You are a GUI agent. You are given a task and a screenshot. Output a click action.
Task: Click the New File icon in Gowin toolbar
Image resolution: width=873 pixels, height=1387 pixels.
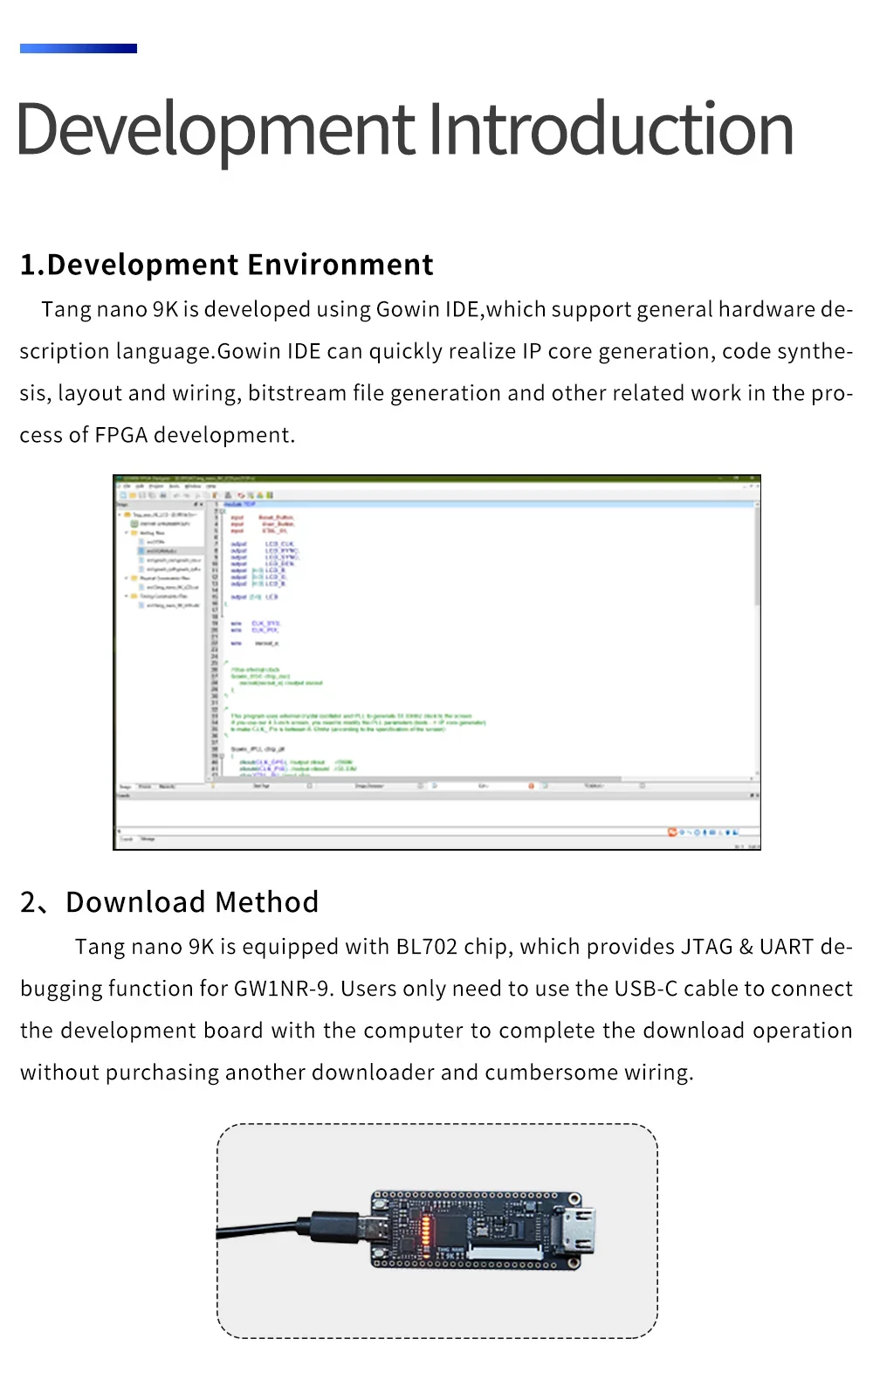click(123, 495)
